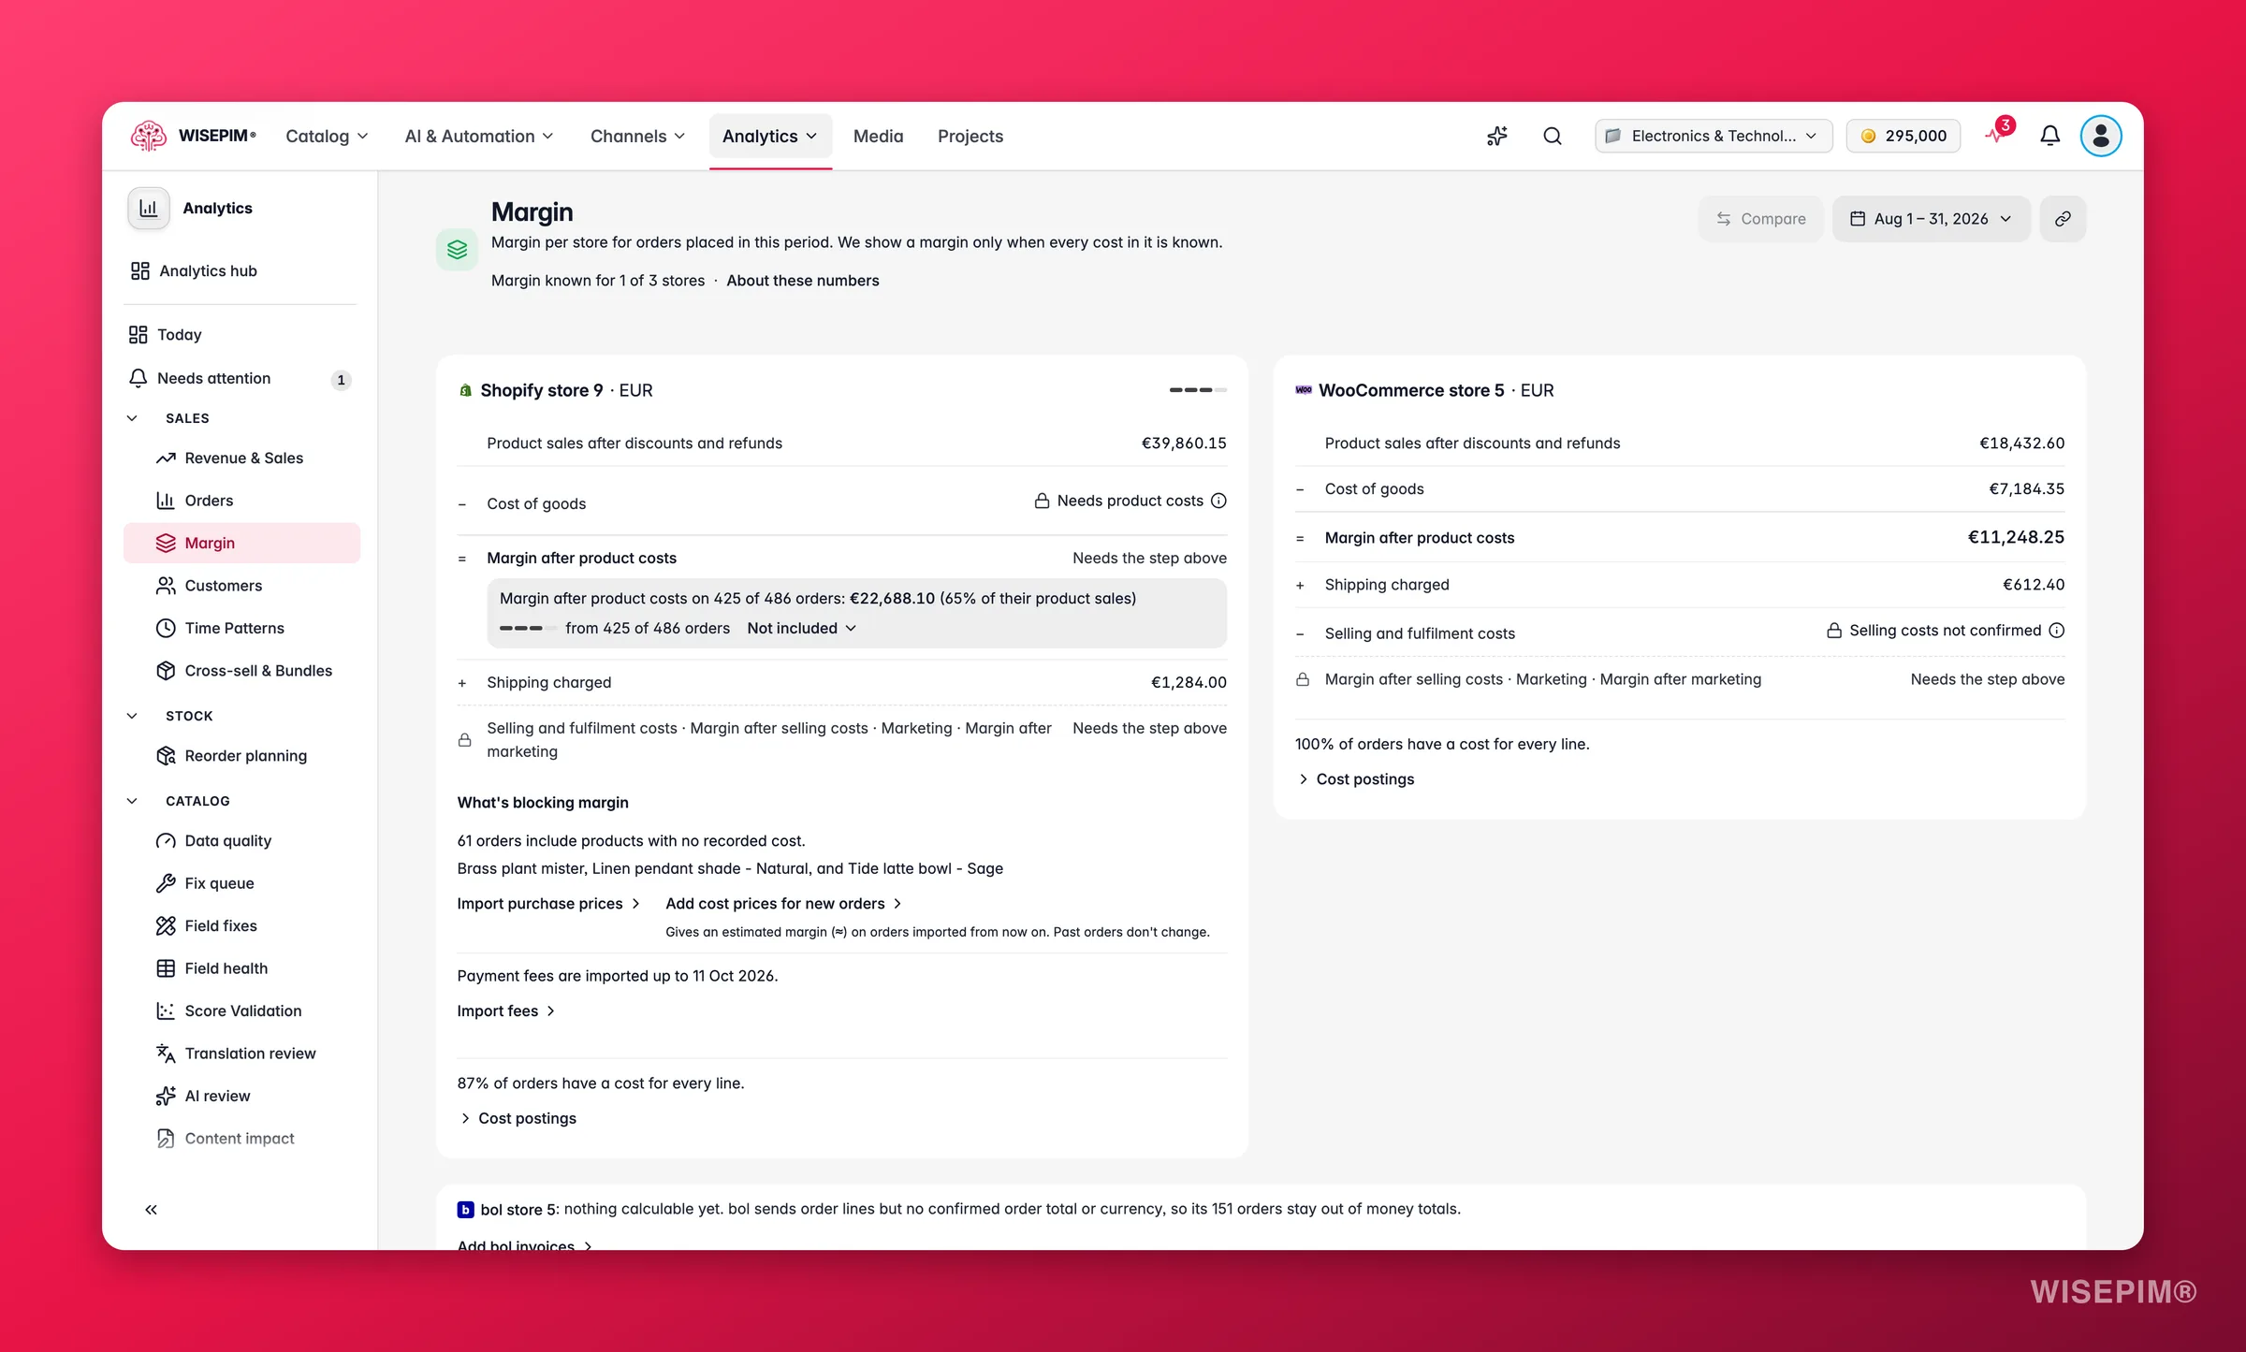
Task: Collapse the sidebar with the double chevron
Action: click(x=151, y=1210)
